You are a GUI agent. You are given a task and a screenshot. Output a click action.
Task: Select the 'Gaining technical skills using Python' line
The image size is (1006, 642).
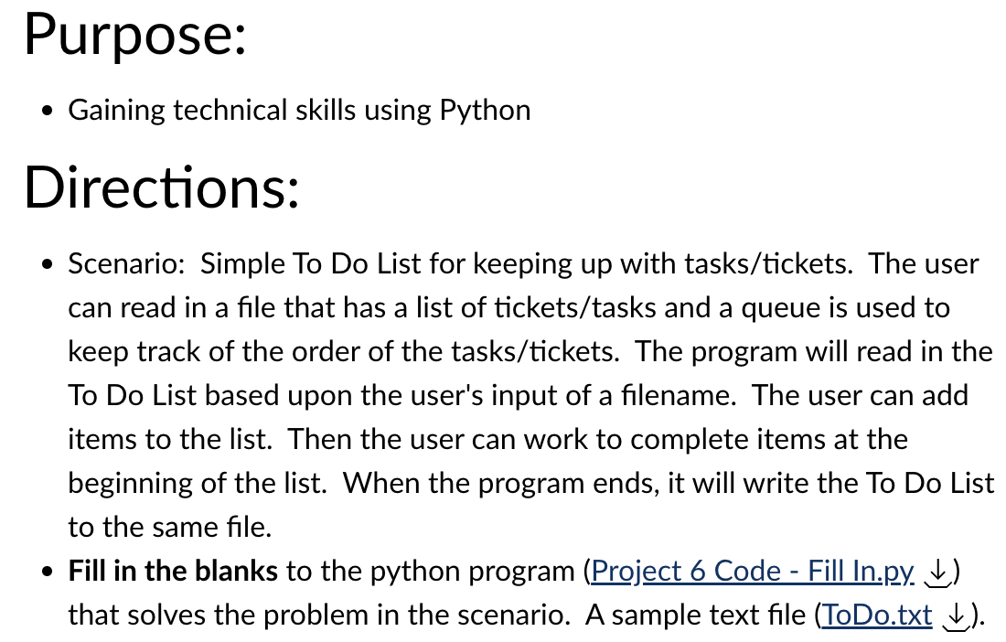click(300, 111)
